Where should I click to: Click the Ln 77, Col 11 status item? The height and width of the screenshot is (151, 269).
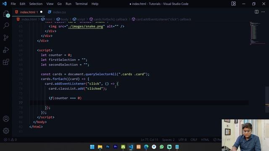150,140
